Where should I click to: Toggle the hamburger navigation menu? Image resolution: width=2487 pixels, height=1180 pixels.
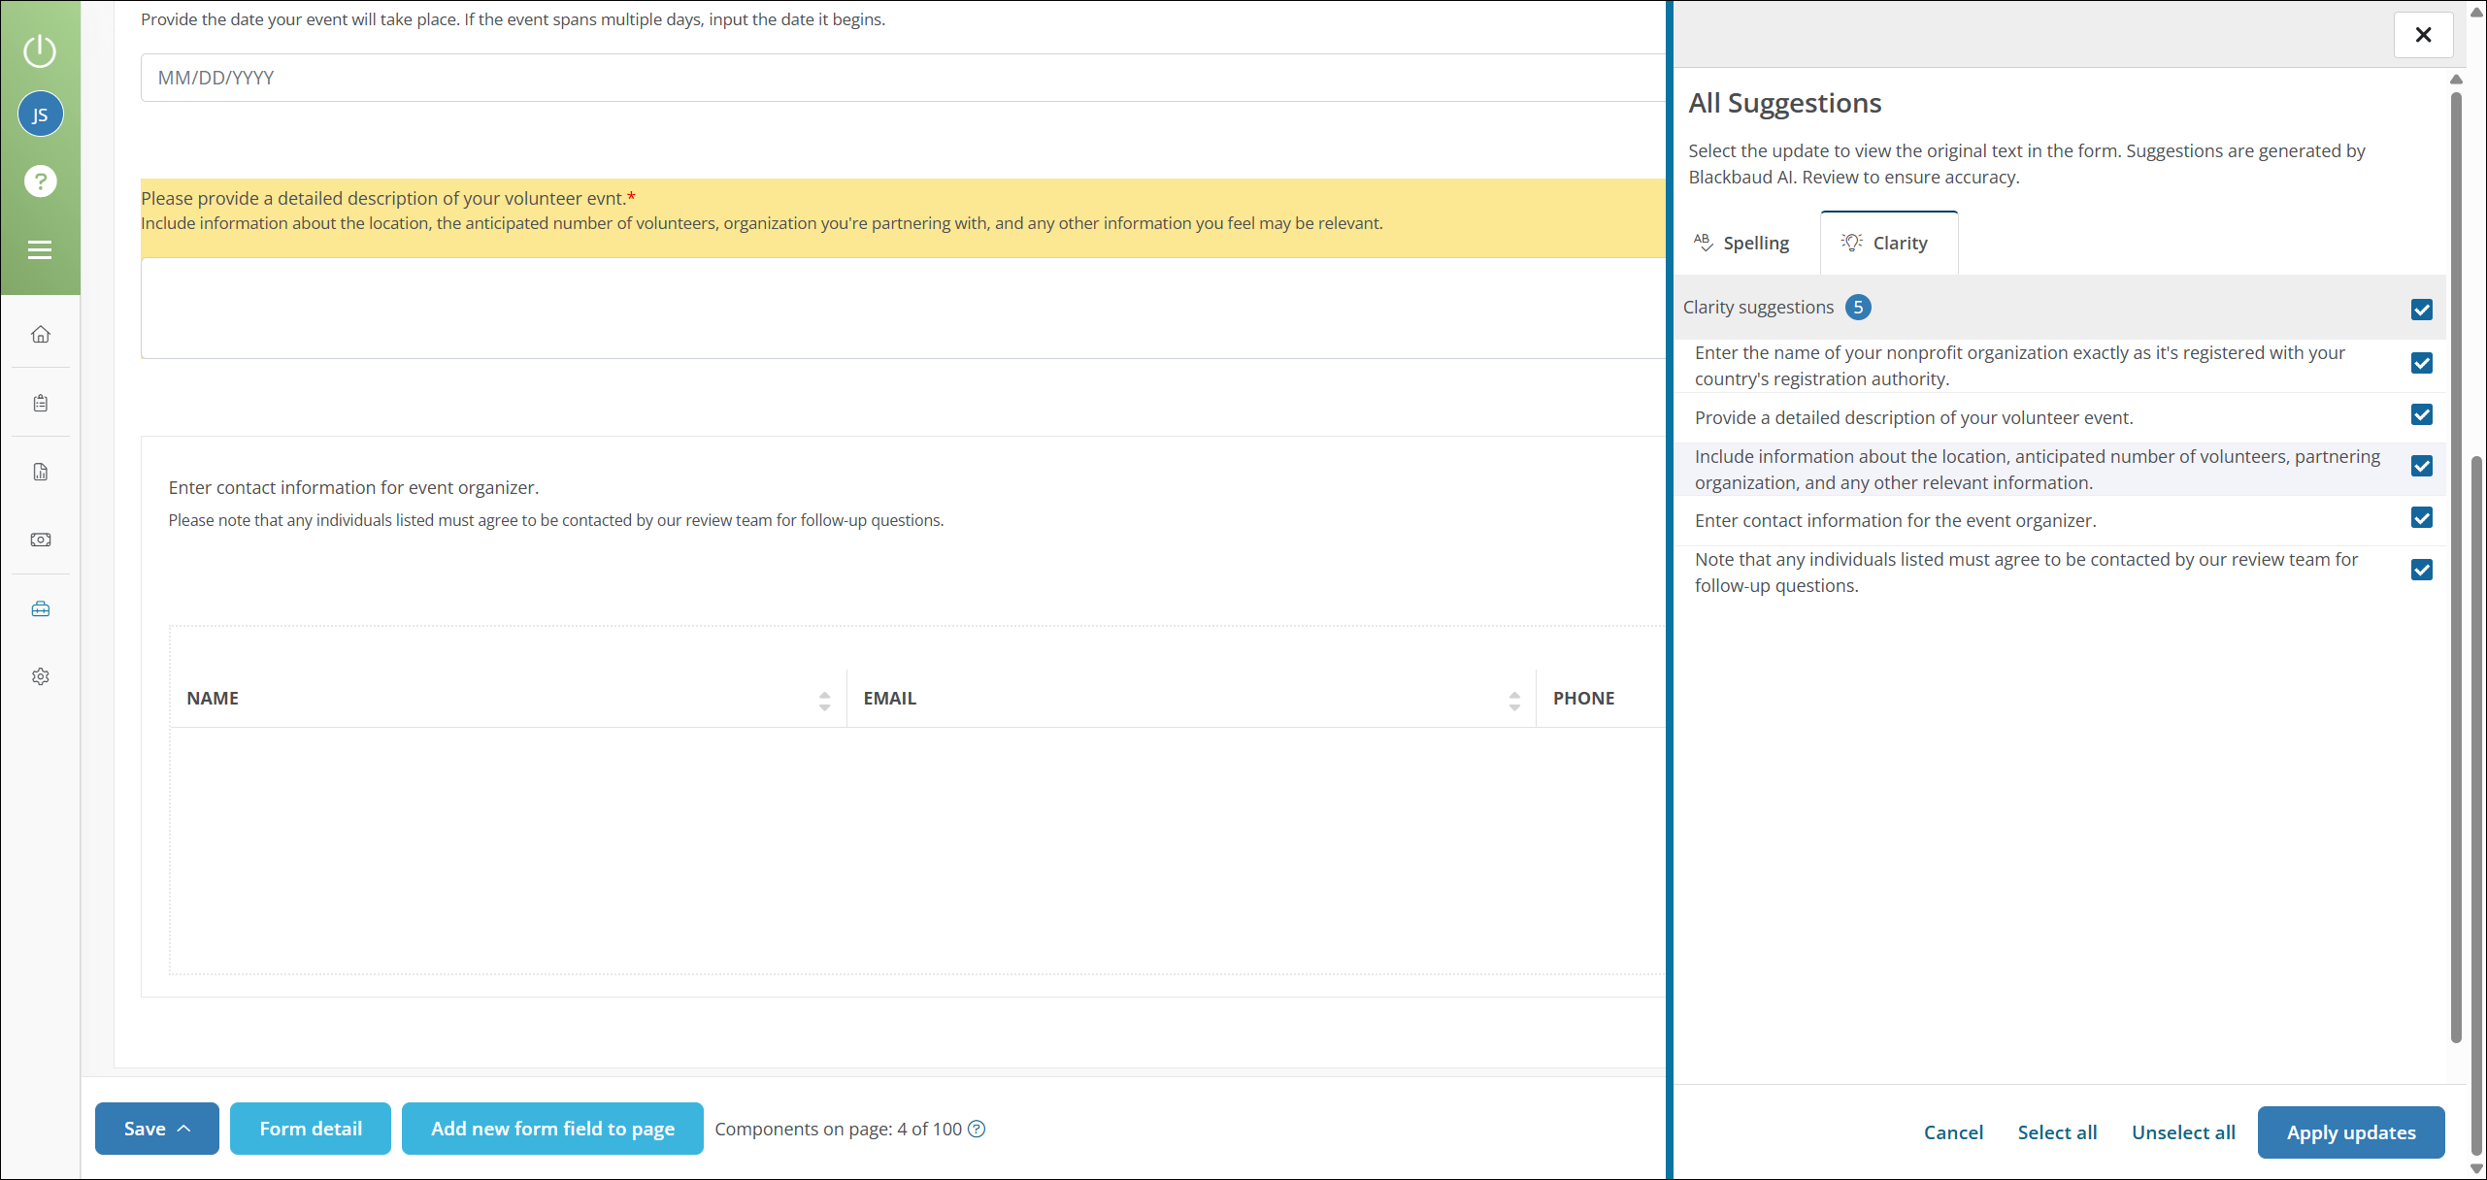point(40,250)
